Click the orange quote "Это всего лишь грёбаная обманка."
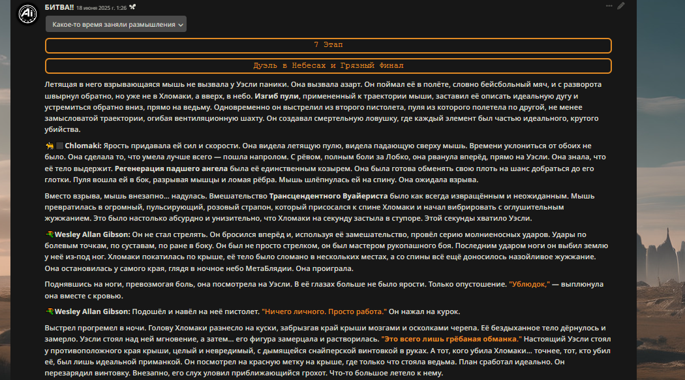This screenshot has height=380, width=685. pos(451,340)
